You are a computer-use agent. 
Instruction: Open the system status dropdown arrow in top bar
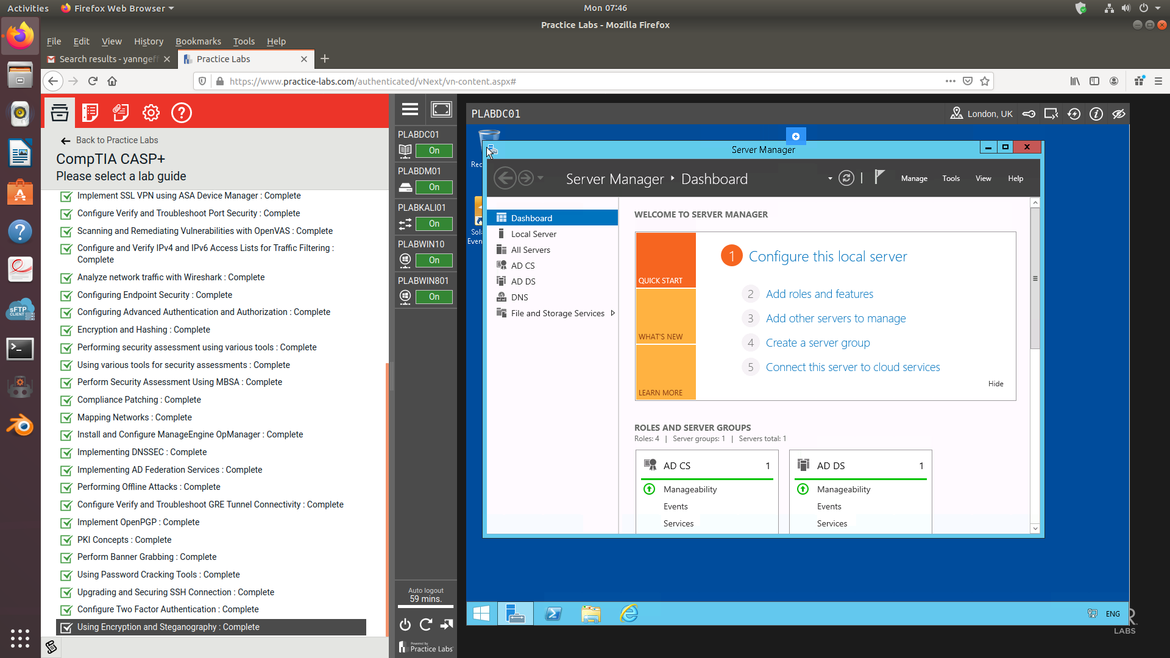(x=1158, y=8)
